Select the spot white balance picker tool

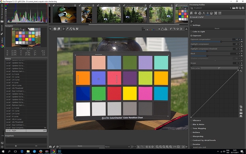(67, 29)
